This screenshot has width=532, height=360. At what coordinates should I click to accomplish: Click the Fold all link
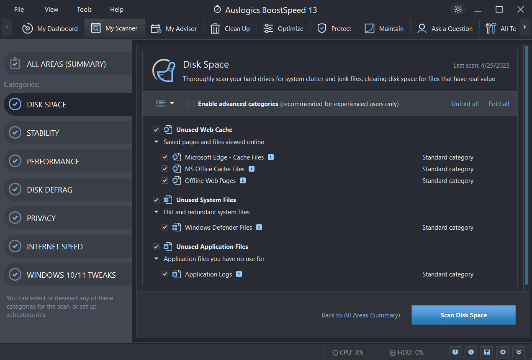[x=499, y=104]
